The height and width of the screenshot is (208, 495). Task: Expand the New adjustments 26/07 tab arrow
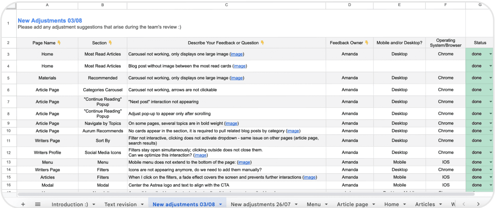297,204
